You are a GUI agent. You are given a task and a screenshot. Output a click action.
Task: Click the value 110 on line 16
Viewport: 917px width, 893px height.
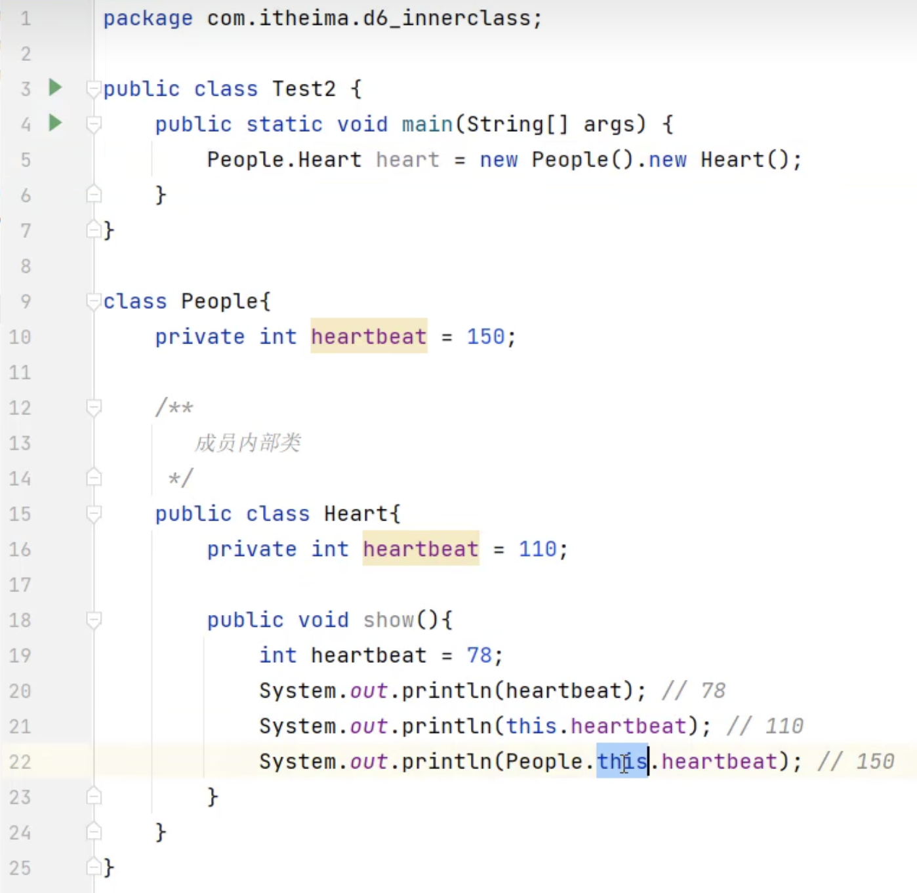[x=538, y=549]
